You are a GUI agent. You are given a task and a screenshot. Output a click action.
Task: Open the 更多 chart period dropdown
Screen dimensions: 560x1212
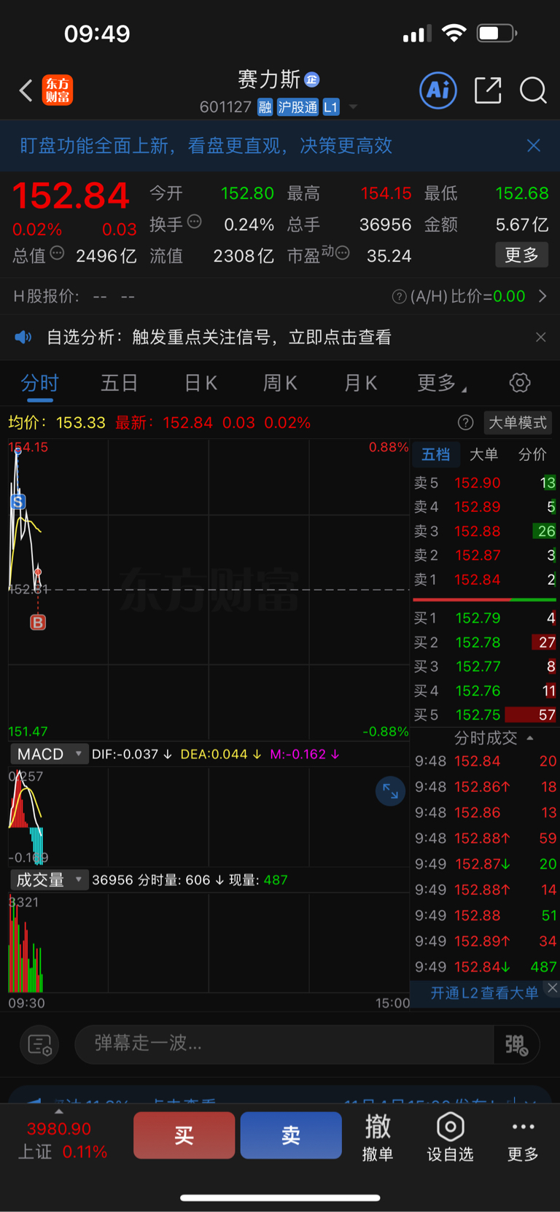point(442,383)
